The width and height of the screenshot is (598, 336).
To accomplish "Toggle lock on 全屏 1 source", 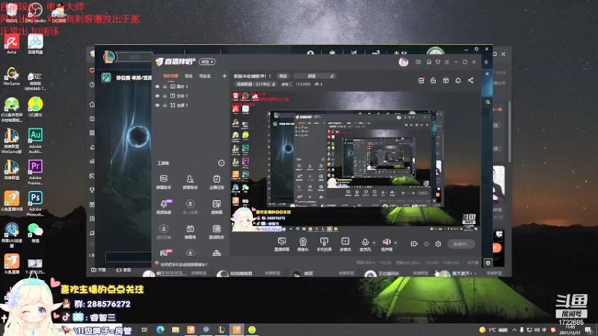I will pos(164,105).
